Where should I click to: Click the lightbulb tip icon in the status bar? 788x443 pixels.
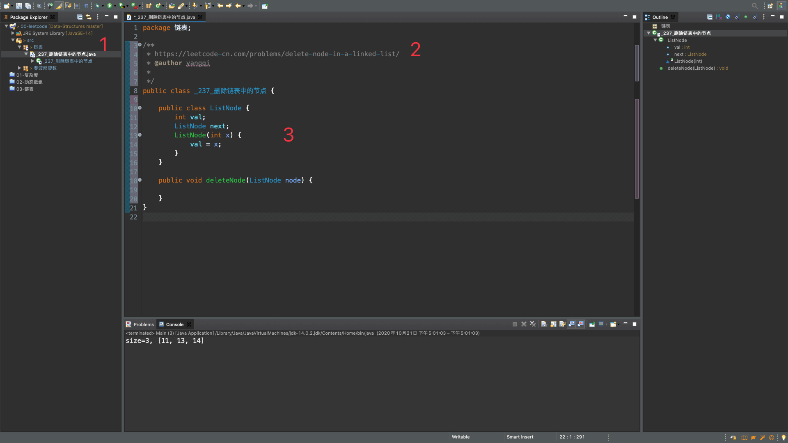tap(783, 437)
